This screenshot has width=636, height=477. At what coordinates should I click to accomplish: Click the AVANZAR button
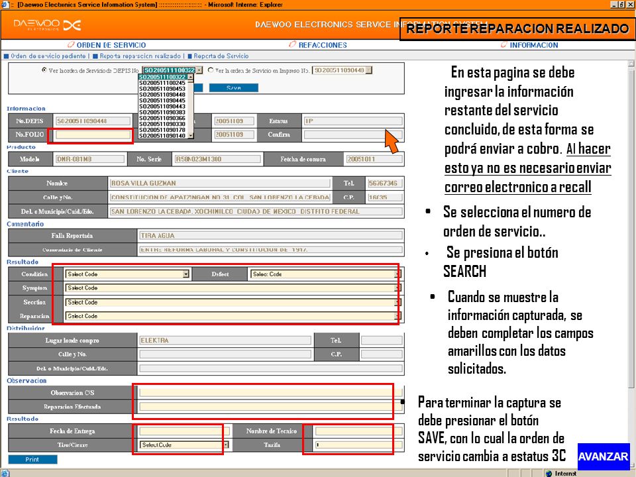tap(604, 456)
